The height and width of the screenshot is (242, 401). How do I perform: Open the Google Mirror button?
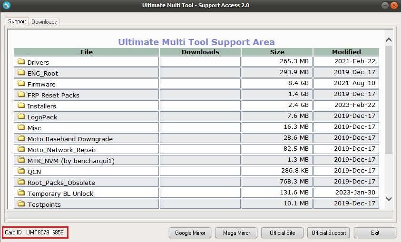[x=190, y=233]
